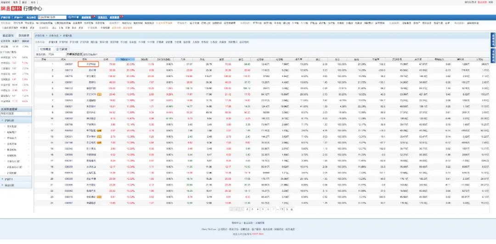The image size is (496, 244).
Task: Sort by the 代码 column header
Action: (x=63, y=59)
